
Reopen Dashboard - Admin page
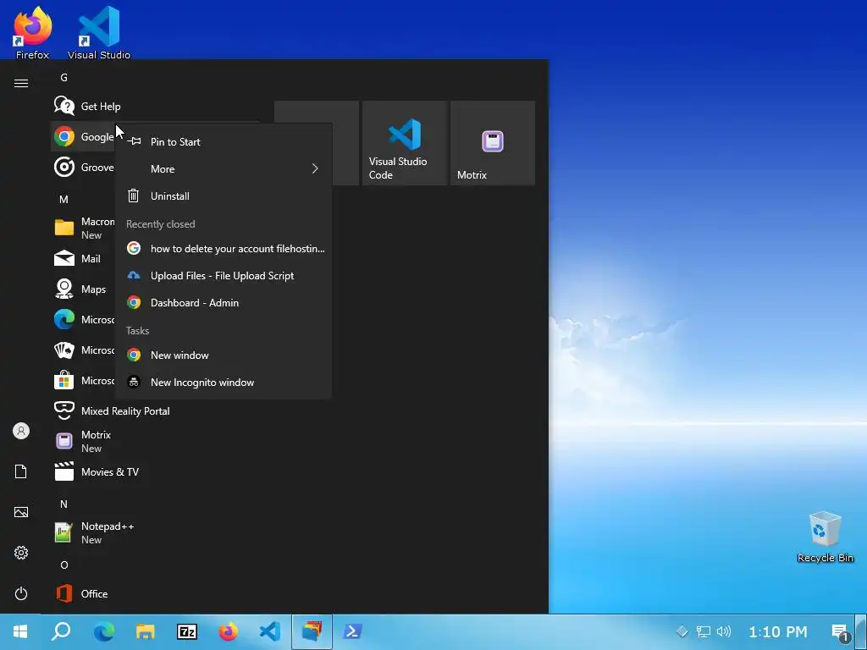pos(224,302)
